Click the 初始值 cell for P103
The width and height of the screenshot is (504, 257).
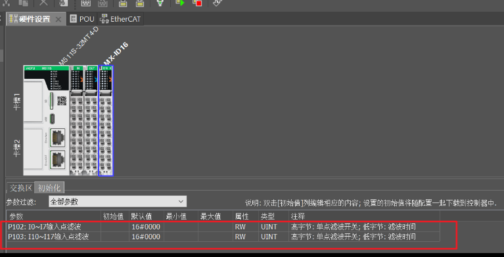(x=115, y=237)
